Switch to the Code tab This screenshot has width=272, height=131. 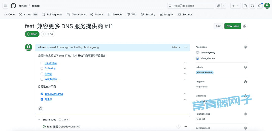point(9,15)
